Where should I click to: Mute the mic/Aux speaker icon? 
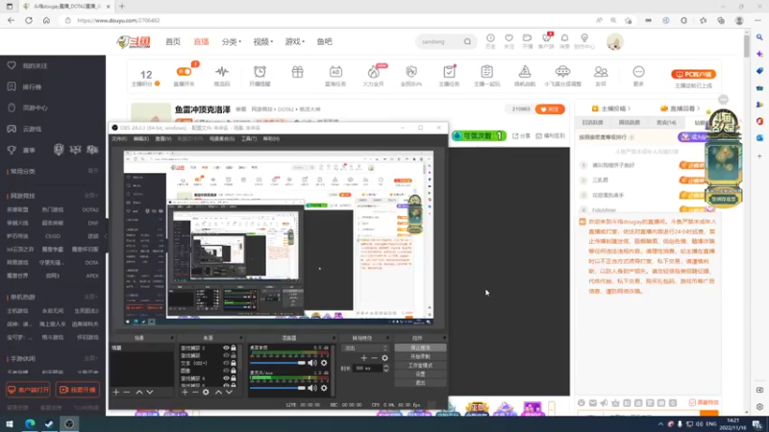[311, 388]
